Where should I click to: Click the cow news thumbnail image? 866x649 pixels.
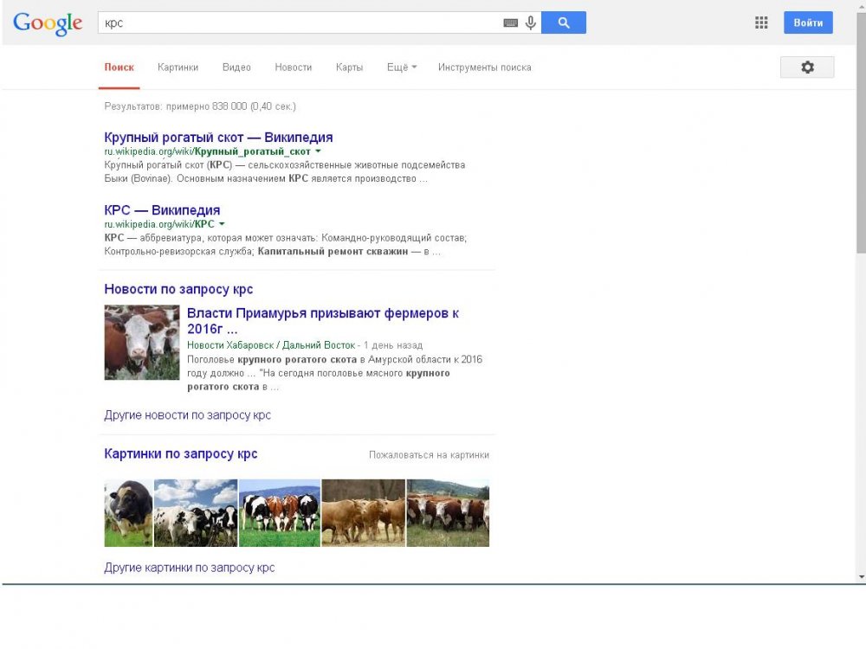tap(142, 342)
